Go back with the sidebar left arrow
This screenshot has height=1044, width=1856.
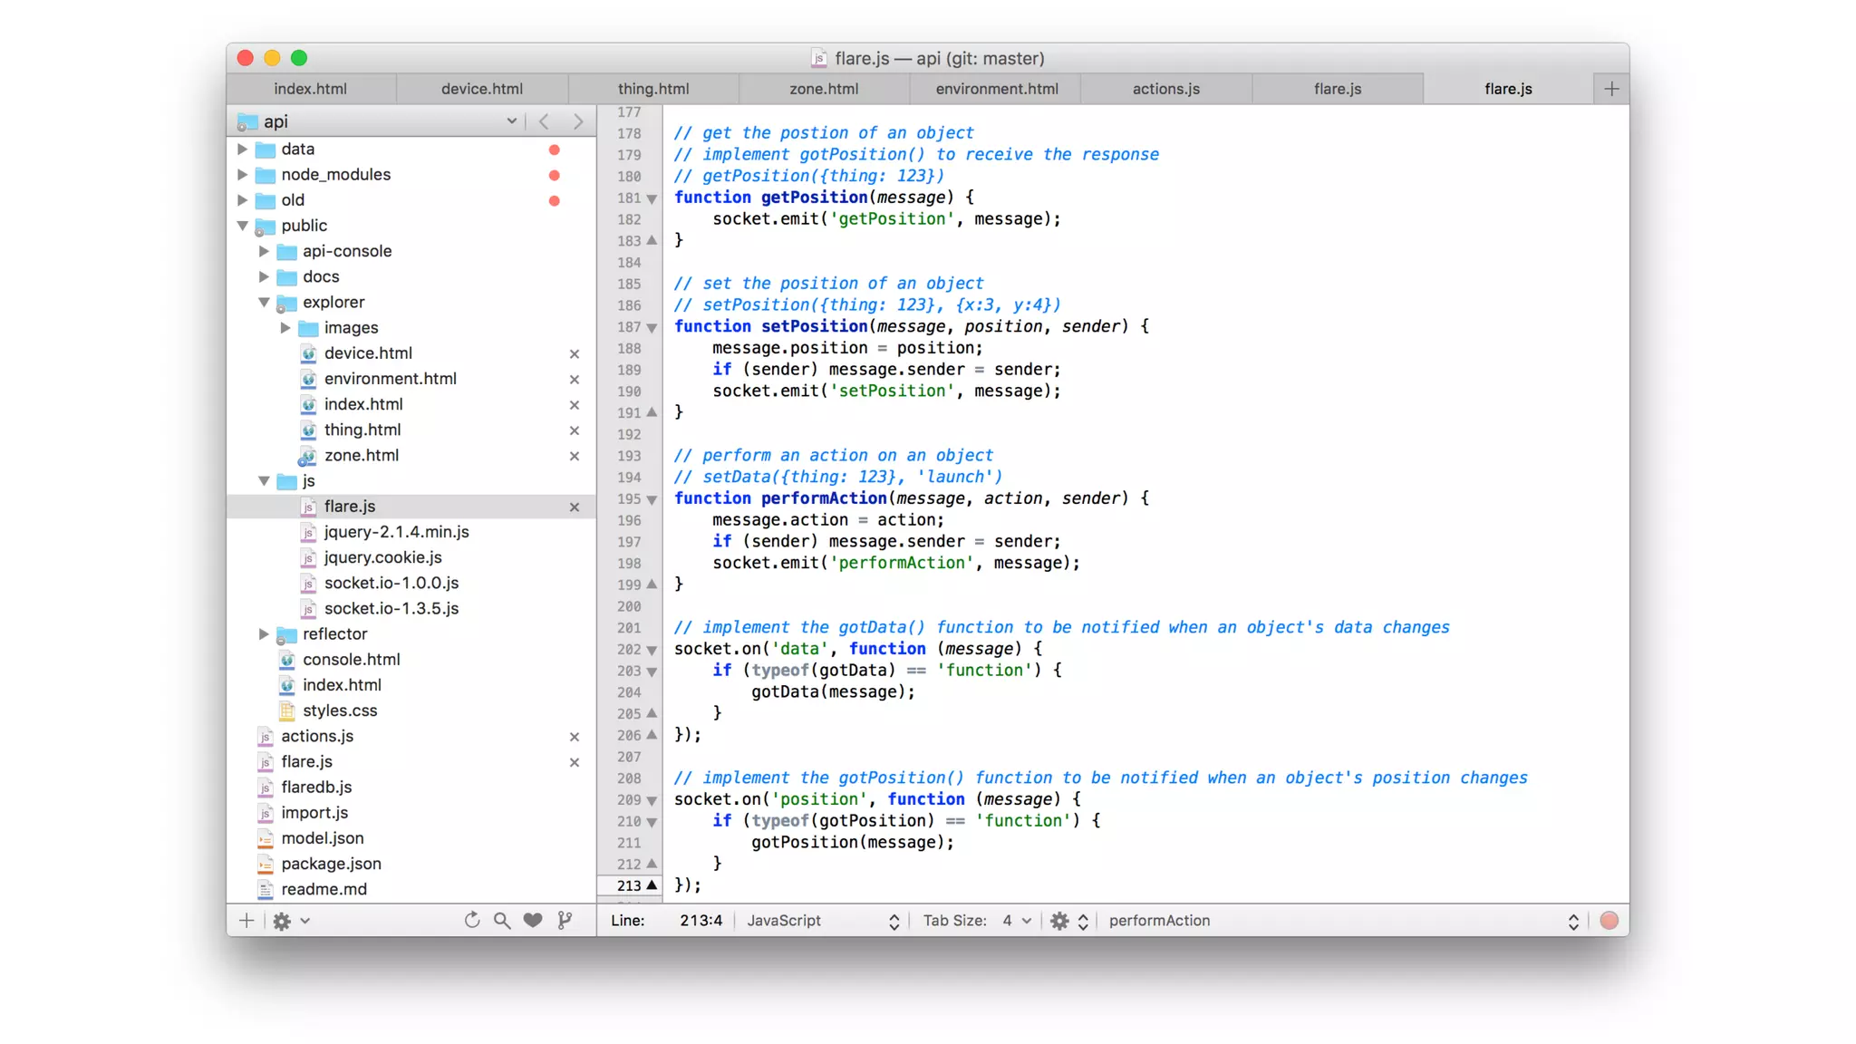545,121
